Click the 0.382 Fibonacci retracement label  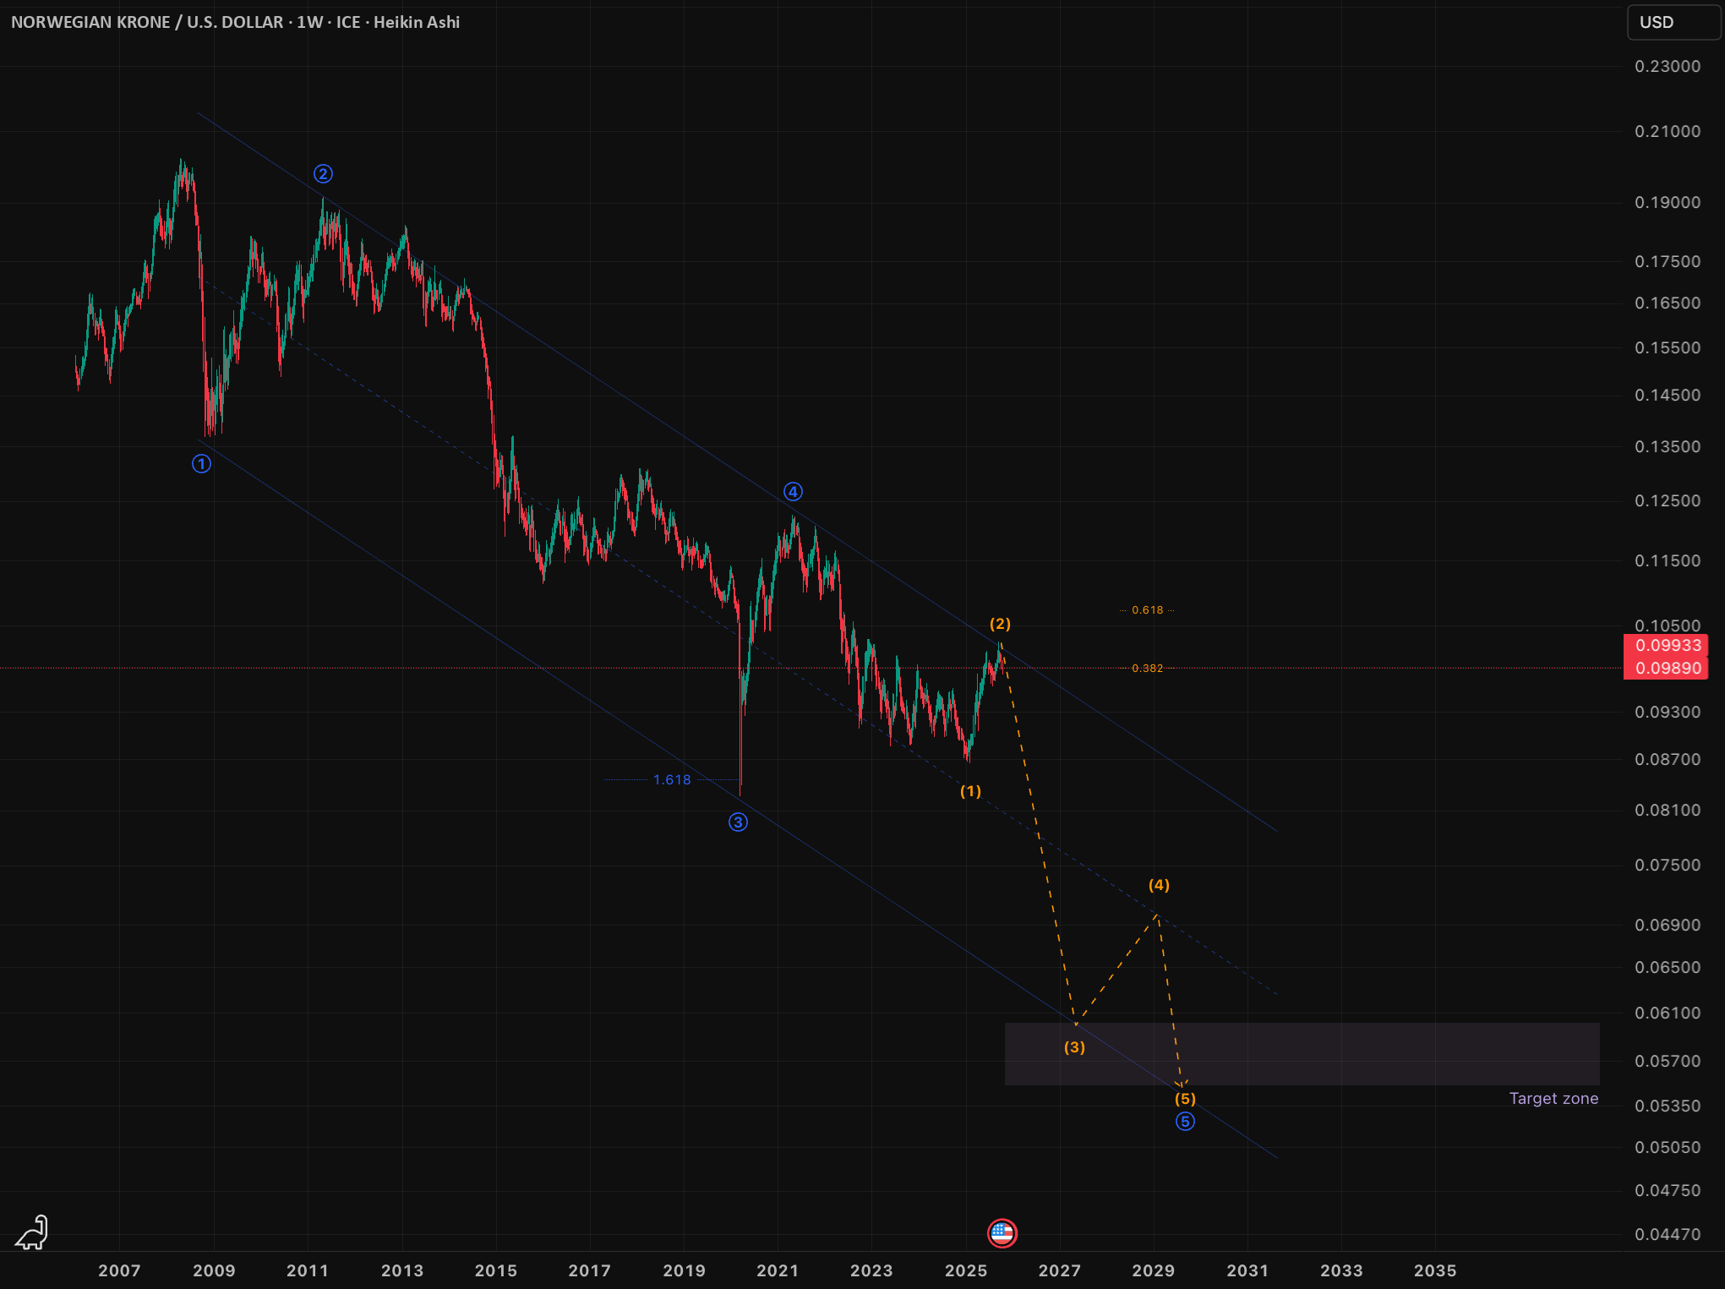[x=1147, y=668]
